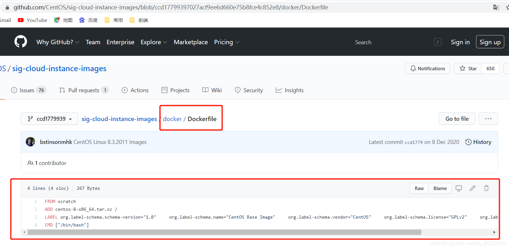Star the repository

[x=468, y=68]
